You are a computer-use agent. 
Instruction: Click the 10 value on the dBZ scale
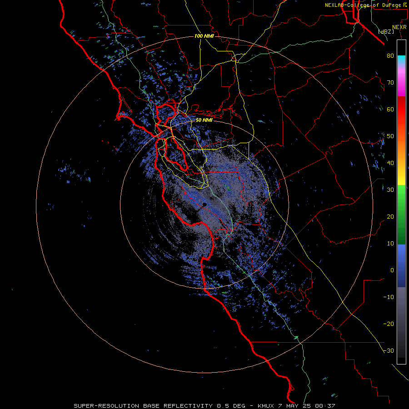(390, 244)
